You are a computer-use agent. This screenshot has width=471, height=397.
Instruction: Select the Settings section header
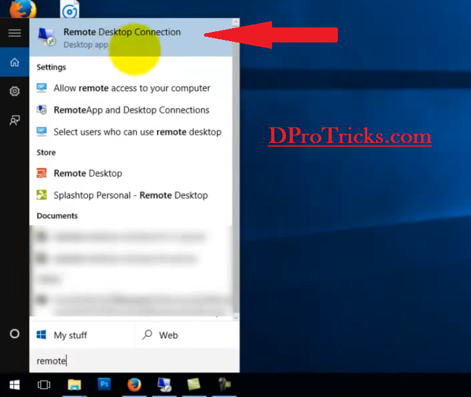(51, 67)
